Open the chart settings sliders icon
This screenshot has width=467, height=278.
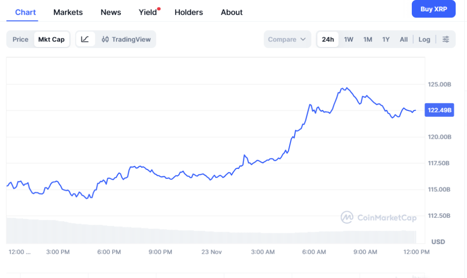[446, 39]
